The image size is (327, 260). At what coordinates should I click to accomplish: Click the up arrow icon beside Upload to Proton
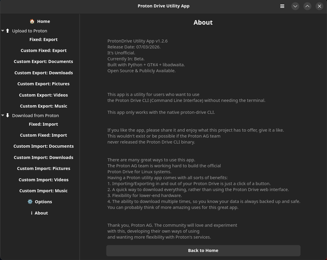(x=8, y=31)
